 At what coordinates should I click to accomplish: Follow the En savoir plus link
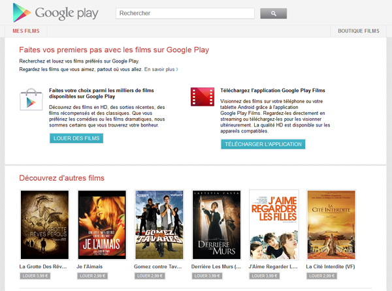pos(159,69)
